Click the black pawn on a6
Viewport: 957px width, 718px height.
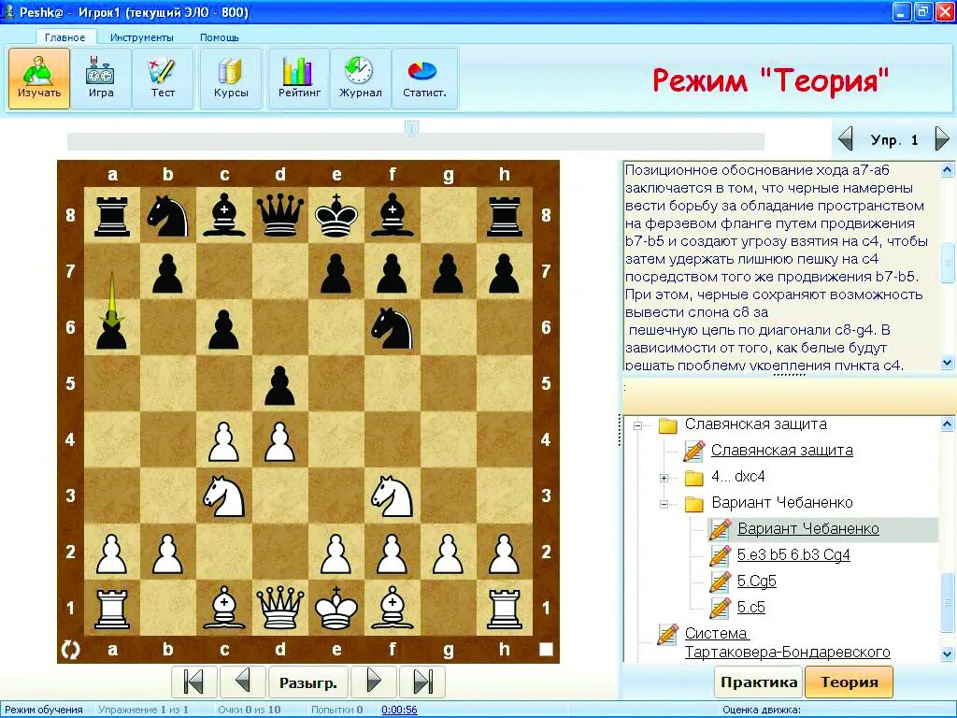(112, 329)
